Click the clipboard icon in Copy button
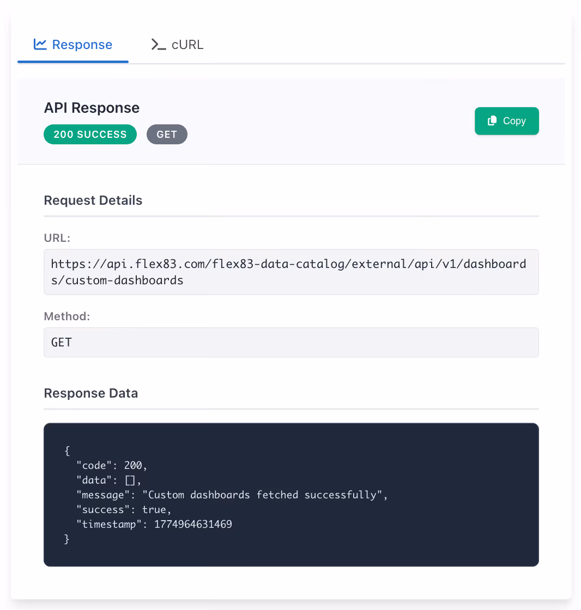 (x=492, y=120)
